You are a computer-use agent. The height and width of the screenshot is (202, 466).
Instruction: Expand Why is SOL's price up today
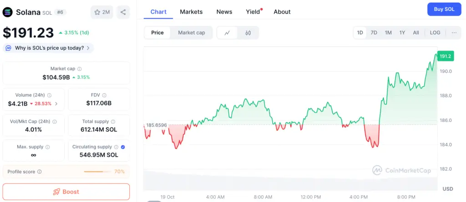point(48,48)
